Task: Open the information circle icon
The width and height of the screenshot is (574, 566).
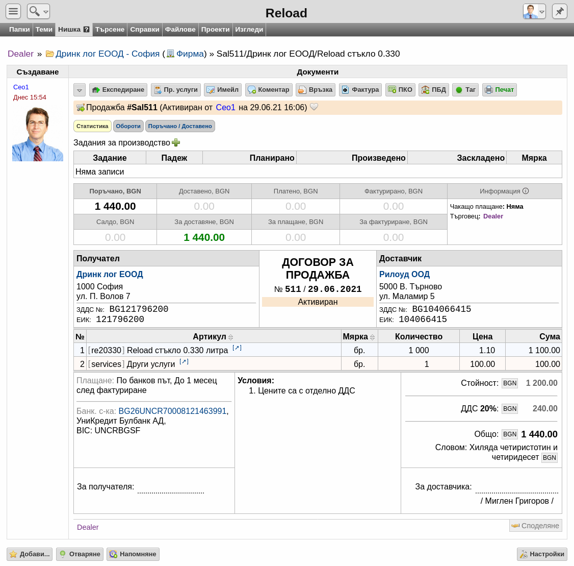Action: tap(526, 191)
